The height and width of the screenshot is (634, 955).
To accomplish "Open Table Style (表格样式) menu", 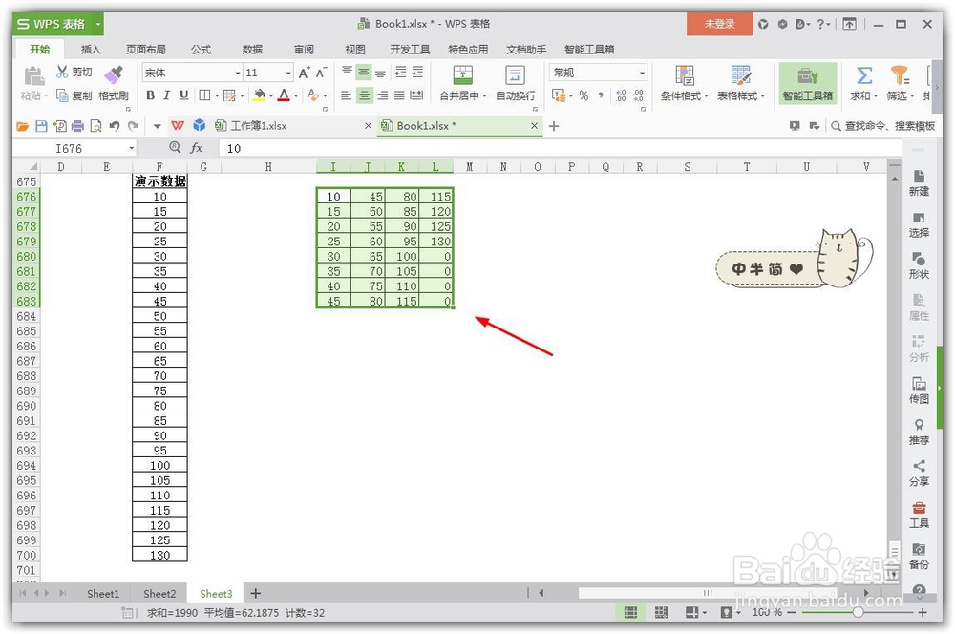I will (741, 83).
